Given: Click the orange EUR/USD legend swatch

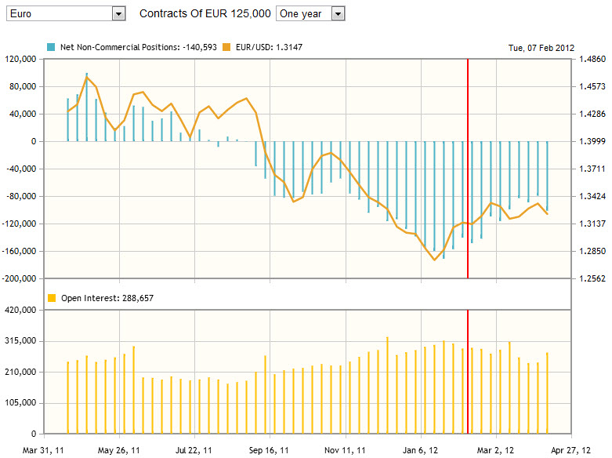Looking at the screenshot, I should [x=226, y=47].
